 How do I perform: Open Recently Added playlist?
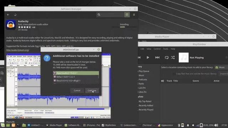click(146, 106)
